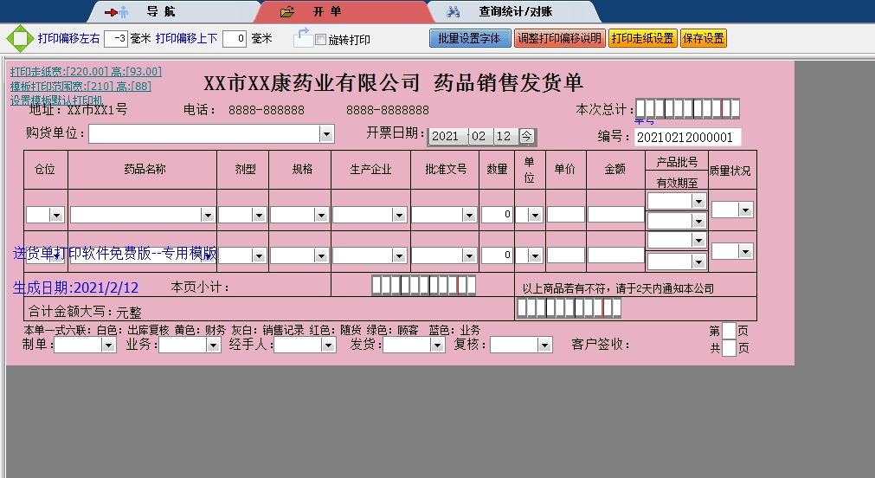Viewport: 875px width, 478px height.
Task: Open 打印走纸设置 button
Action: point(641,39)
